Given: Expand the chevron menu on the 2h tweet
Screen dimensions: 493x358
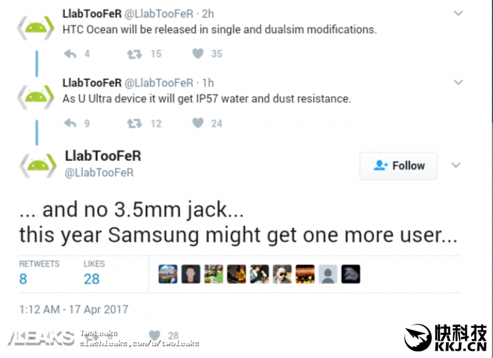Looking at the screenshot, I should click(458, 13).
